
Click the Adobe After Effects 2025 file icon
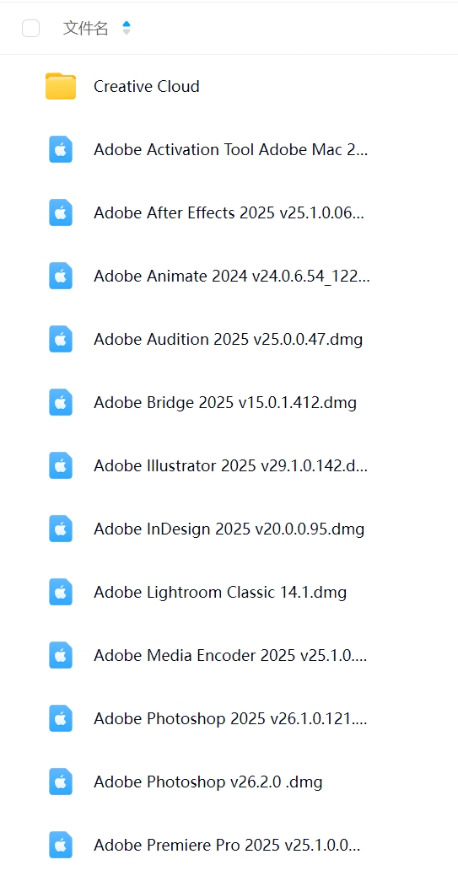pos(61,212)
